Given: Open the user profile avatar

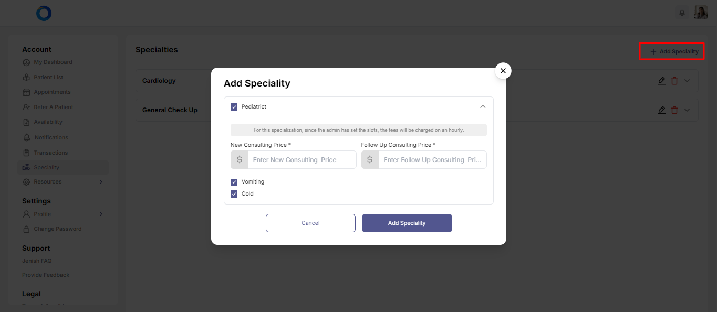Looking at the screenshot, I should pos(701,13).
